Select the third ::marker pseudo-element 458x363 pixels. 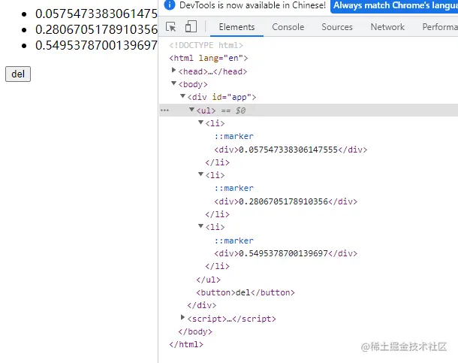click(x=234, y=240)
